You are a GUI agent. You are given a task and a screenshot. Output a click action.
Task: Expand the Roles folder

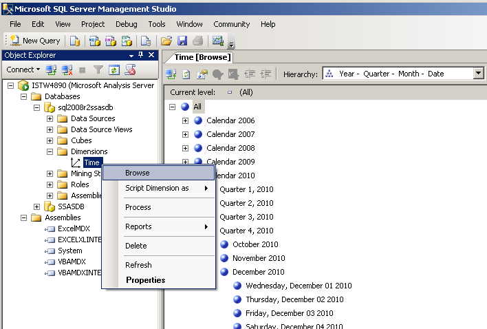pos(50,184)
